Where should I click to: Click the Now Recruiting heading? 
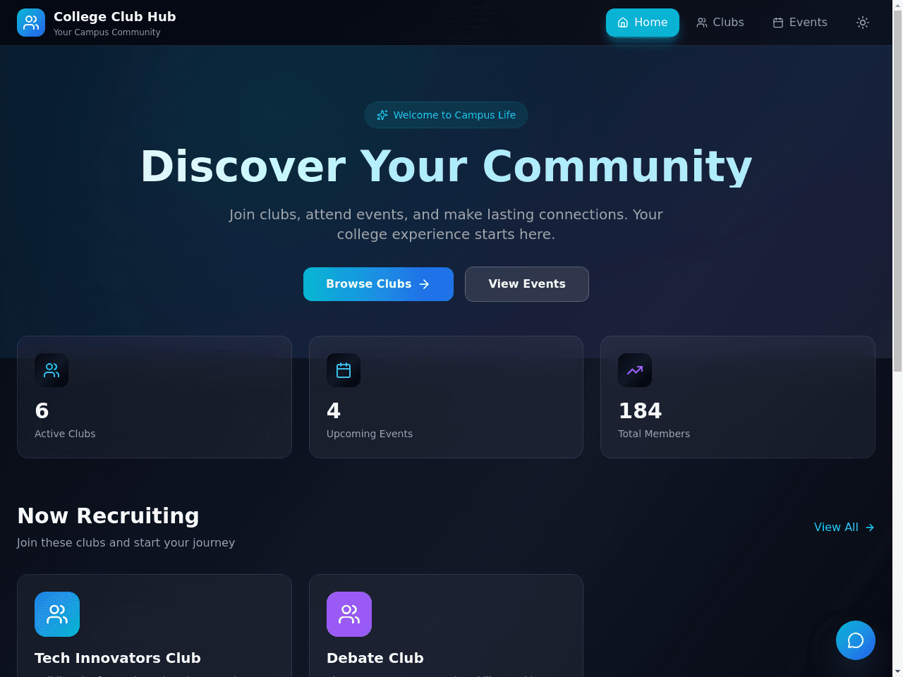pos(108,516)
